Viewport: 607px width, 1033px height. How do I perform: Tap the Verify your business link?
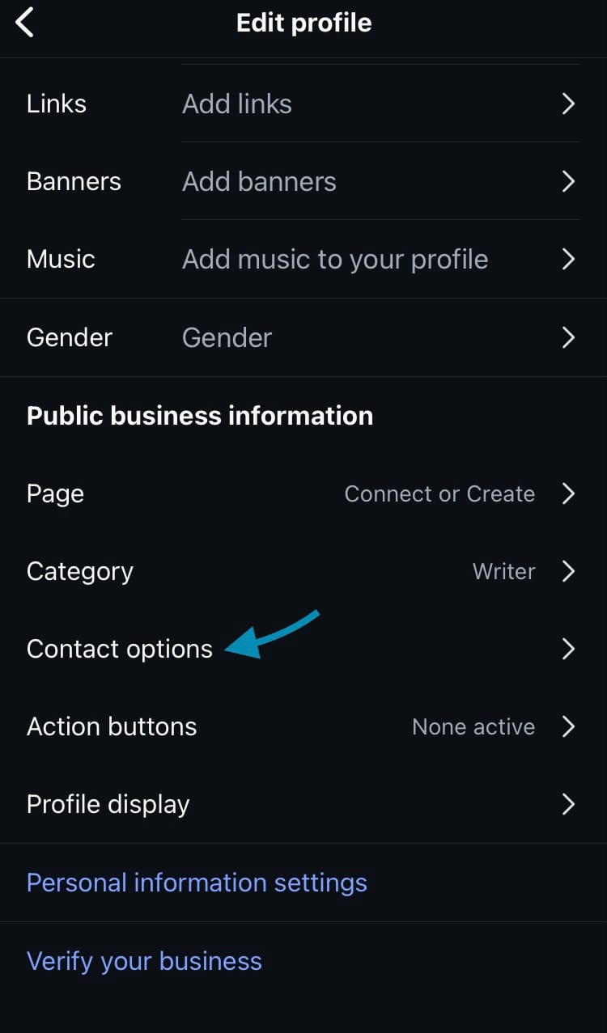144,961
